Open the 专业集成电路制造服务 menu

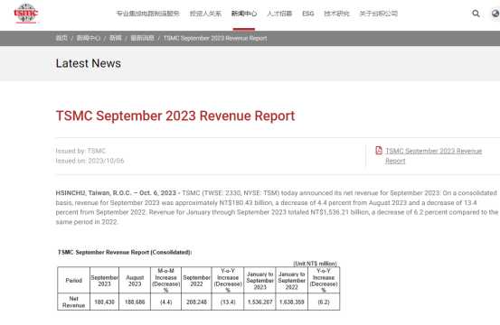(147, 14)
